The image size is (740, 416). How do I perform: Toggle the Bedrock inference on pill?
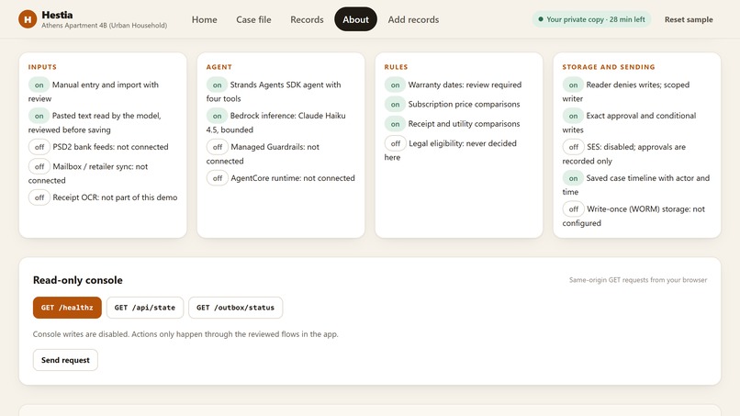217,116
